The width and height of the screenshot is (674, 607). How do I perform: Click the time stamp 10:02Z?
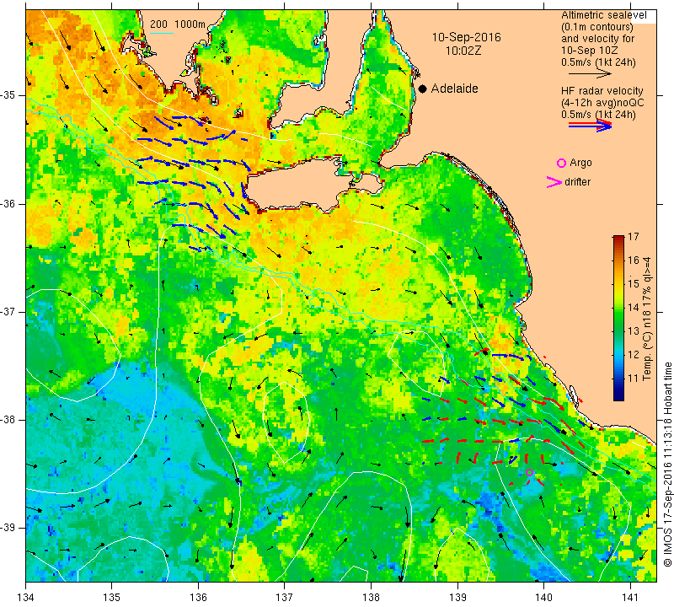[x=463, y=51]
